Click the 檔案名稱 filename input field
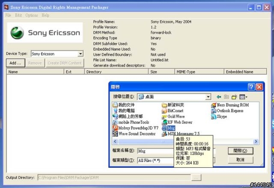The height and width of the screenshot is (188, 274). pos(176,151)
